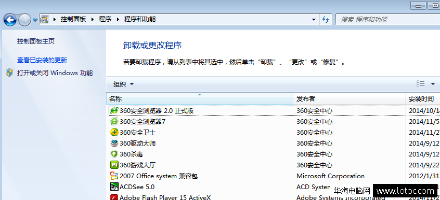Select the 360安全卫士 program icon

114,132
